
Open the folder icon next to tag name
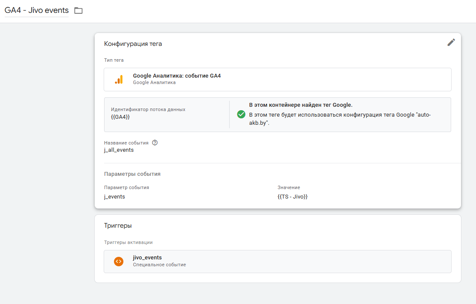78,11
